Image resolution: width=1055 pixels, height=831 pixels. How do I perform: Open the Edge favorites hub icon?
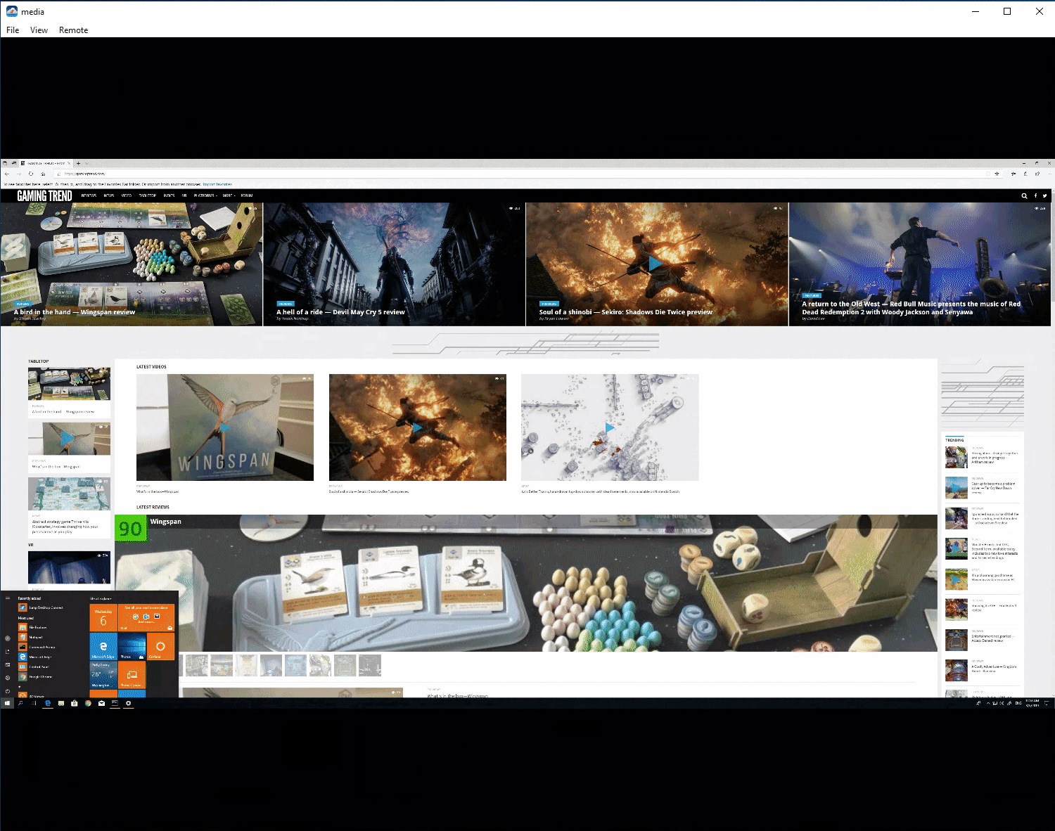(1014, 174)
